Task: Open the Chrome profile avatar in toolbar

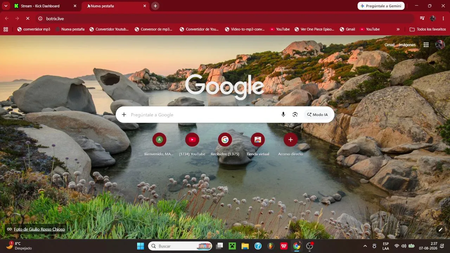Action: pos(433,19)
